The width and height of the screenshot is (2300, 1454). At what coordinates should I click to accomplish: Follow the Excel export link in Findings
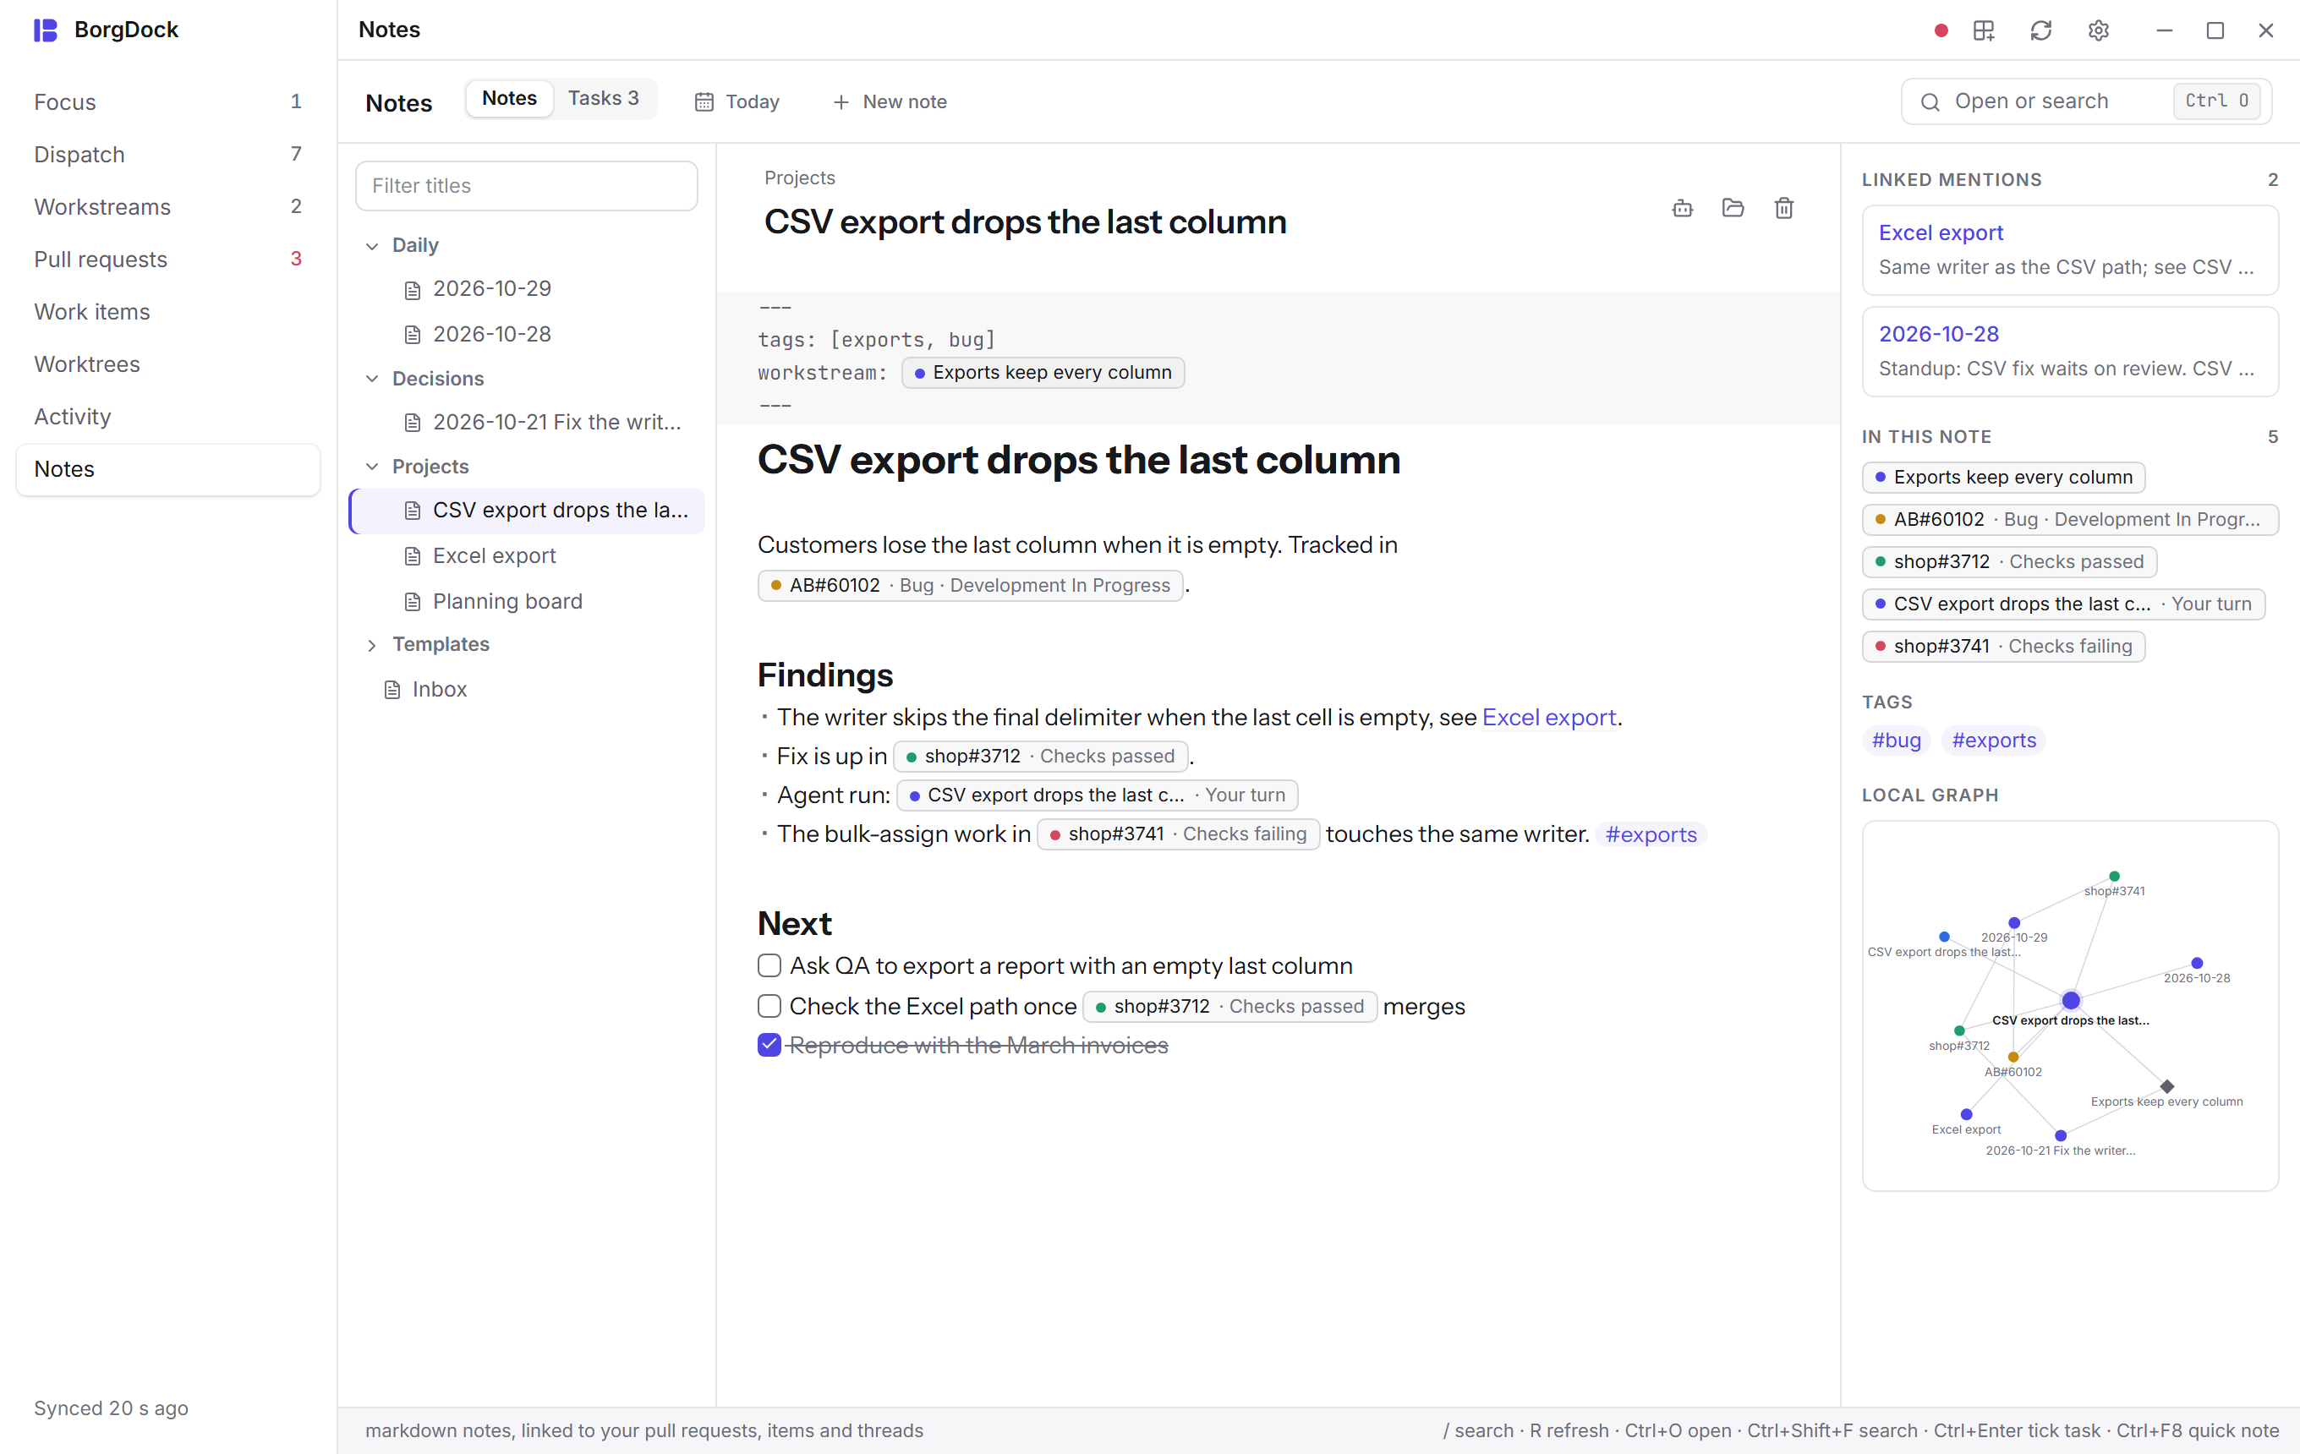pyautogui.click(x=1548, y=717)
